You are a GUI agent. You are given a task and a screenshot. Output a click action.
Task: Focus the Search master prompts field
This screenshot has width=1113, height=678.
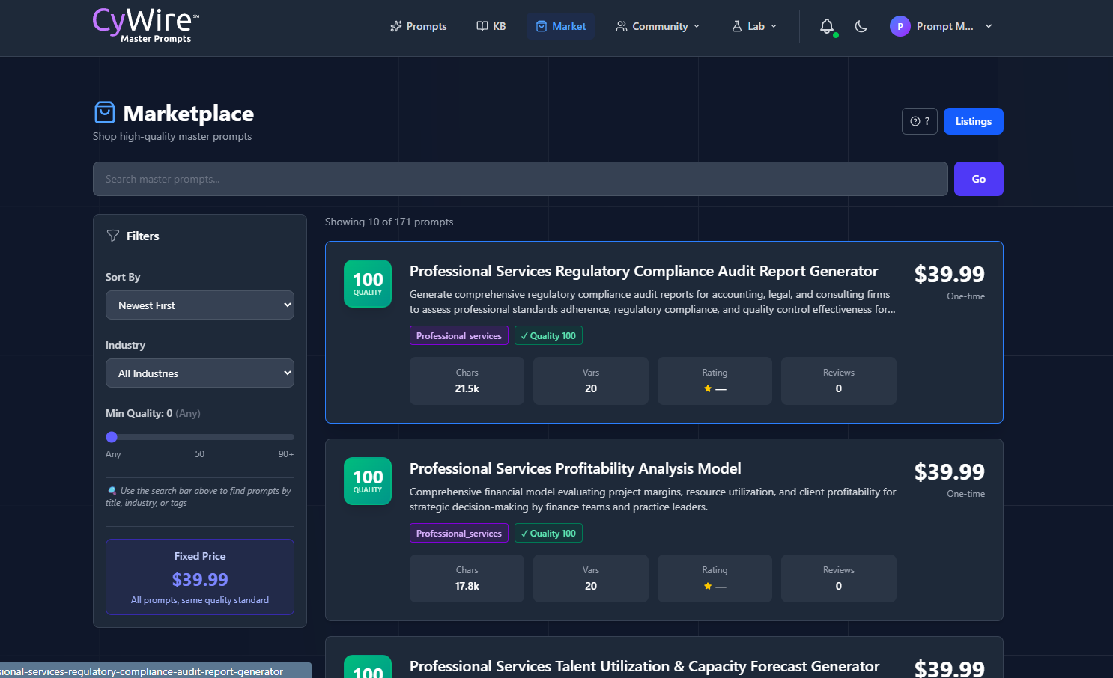point(521,179)
